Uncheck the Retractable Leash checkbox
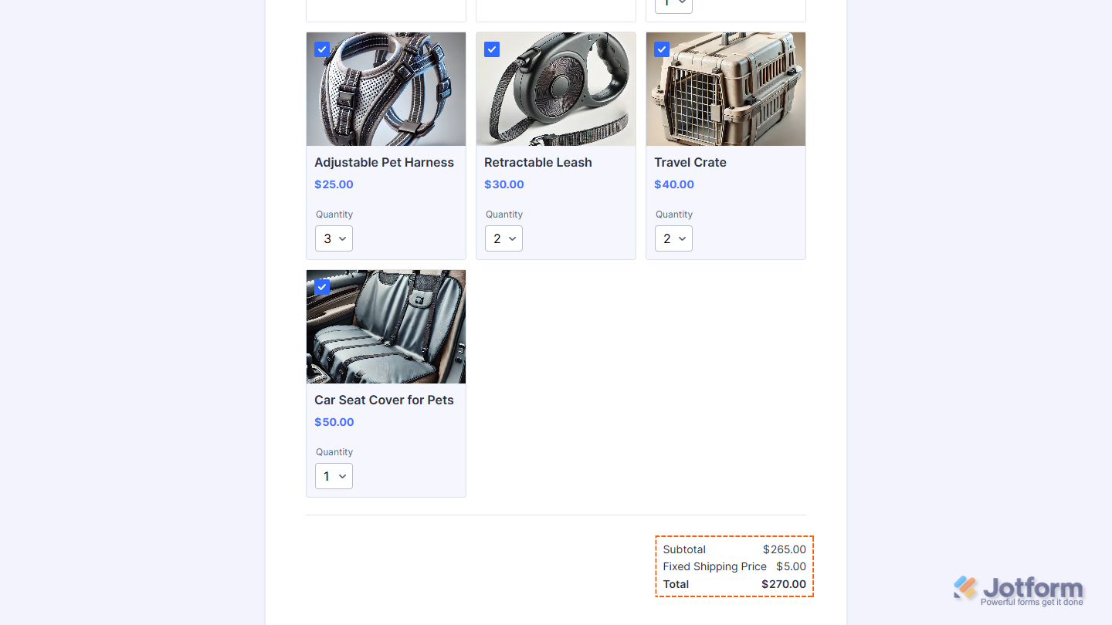 492,49
